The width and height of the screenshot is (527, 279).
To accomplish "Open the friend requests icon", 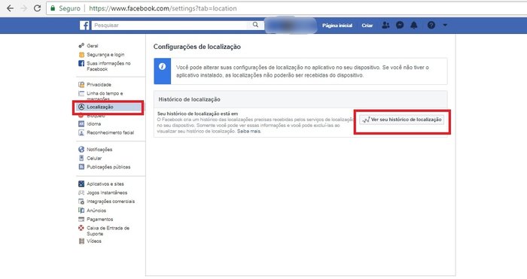I will (x=385, y=25).
